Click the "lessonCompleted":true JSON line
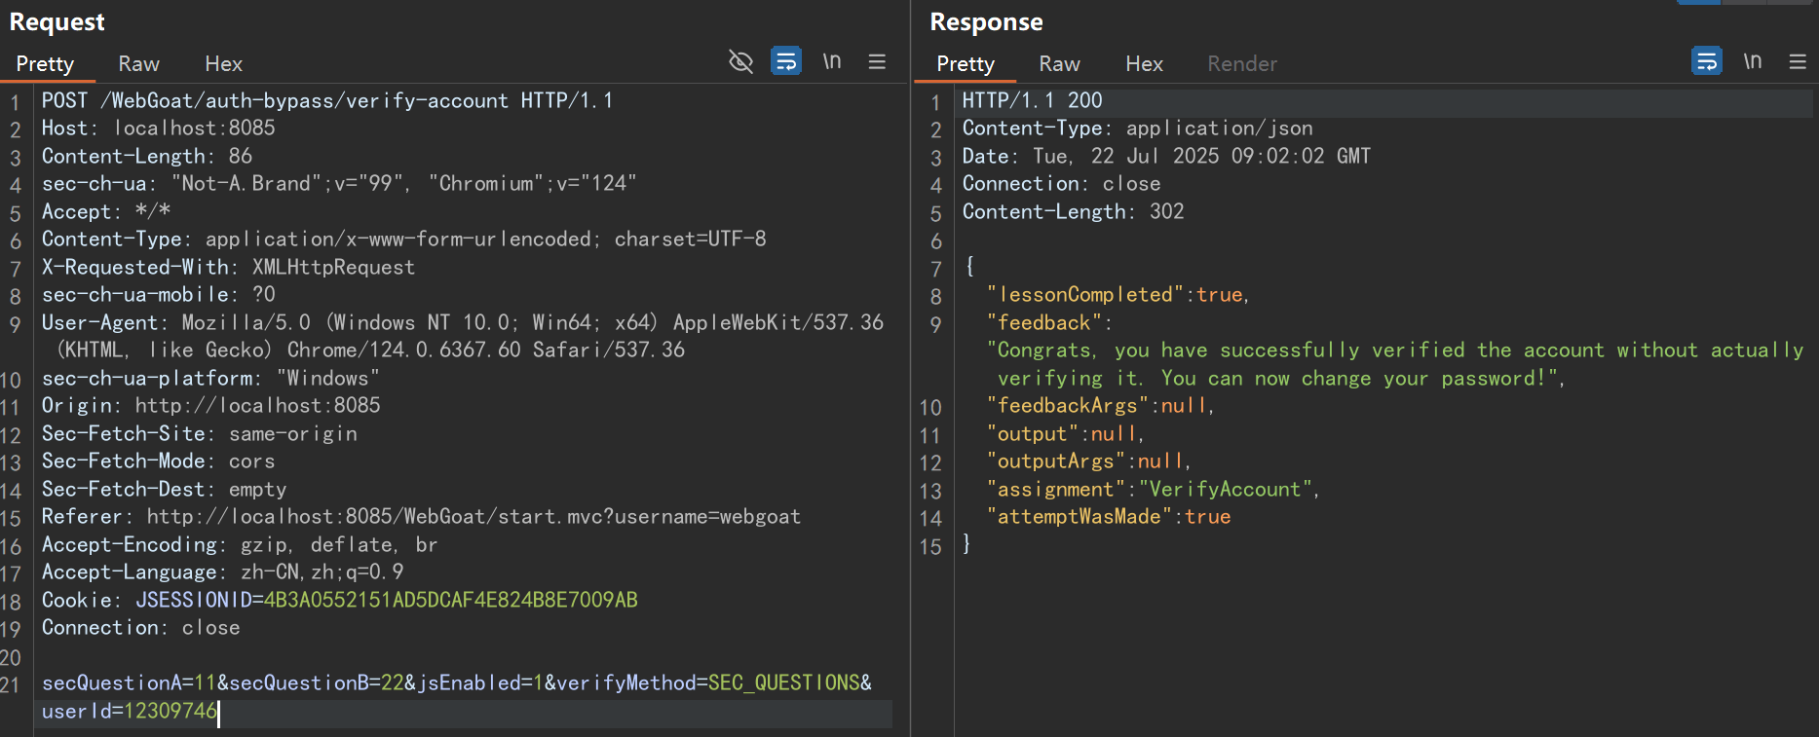 click(1118, 294)
